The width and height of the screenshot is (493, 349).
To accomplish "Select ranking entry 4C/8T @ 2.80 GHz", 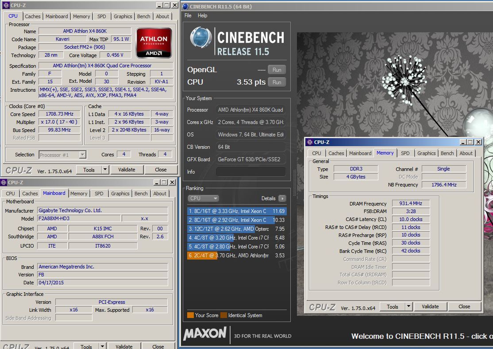I will pyautogui.click(x=236, y=247).
